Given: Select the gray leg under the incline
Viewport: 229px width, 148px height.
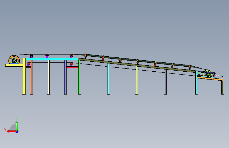Looking at the screenshot, I should (x=166, y=82).
